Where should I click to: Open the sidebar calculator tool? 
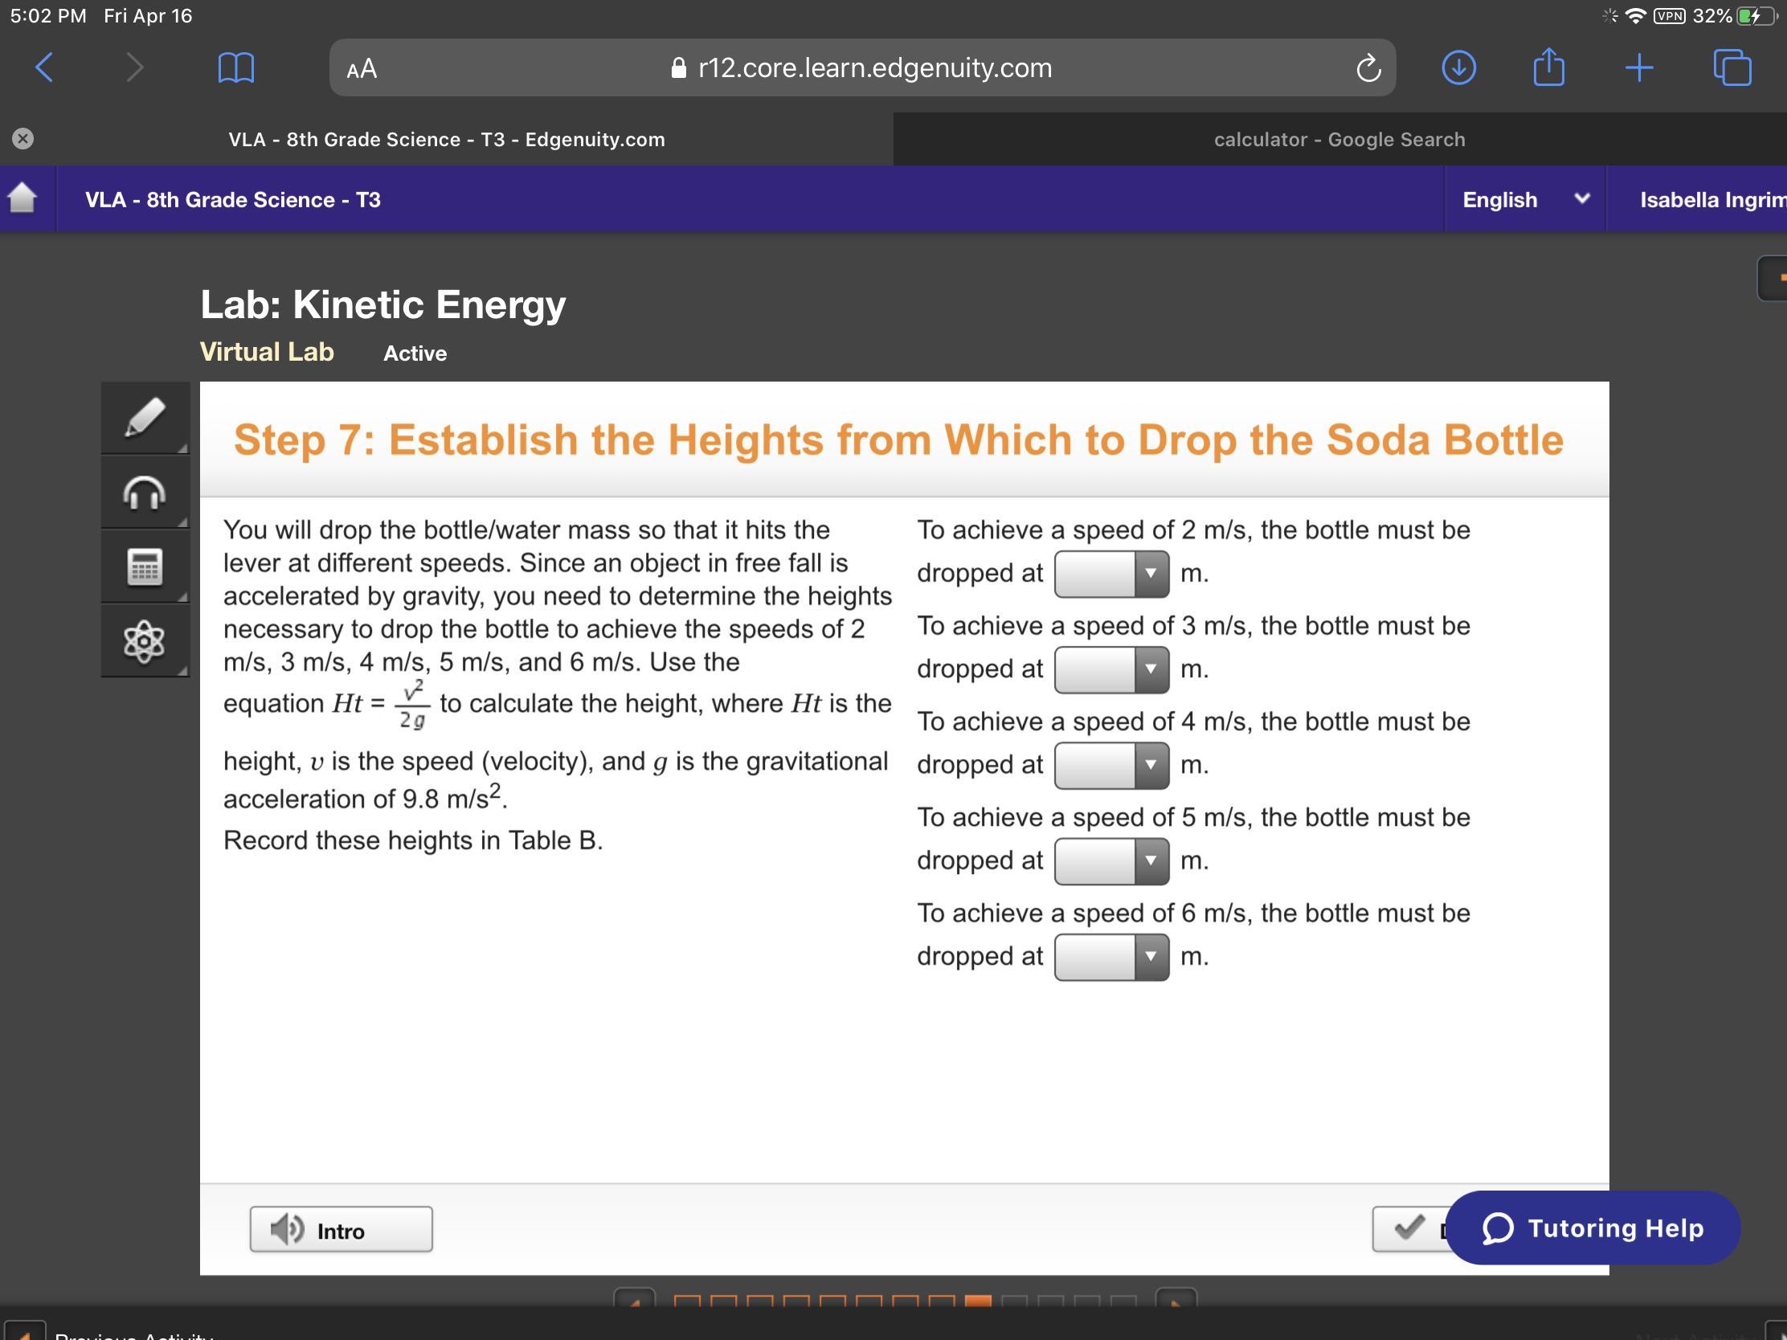tap(145, 566)
